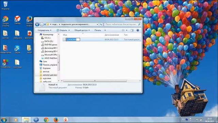Click the address bar path 'подкаталог для эксперименто...'
218x123 pixels.
pyautogui.click(x=75, y=24)
